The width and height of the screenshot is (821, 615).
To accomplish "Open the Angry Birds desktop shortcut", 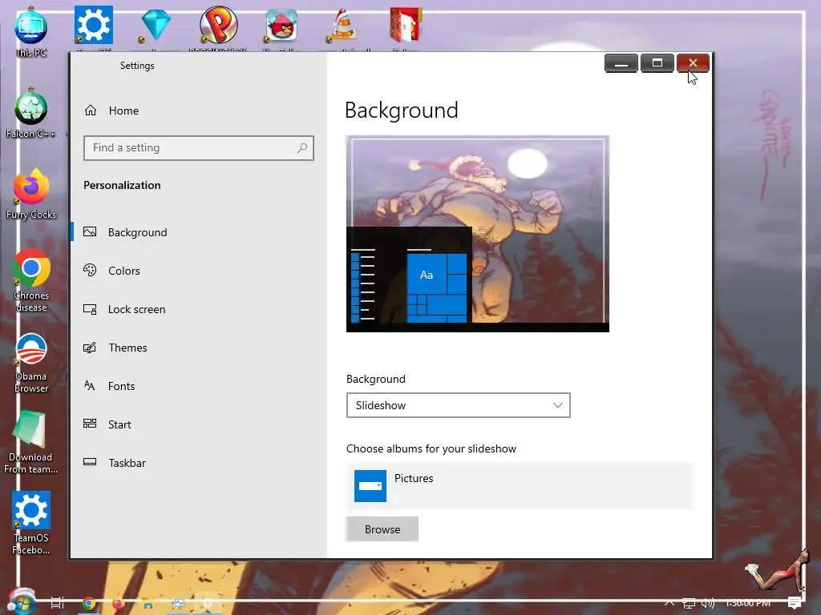I will [x=281, y=25].
